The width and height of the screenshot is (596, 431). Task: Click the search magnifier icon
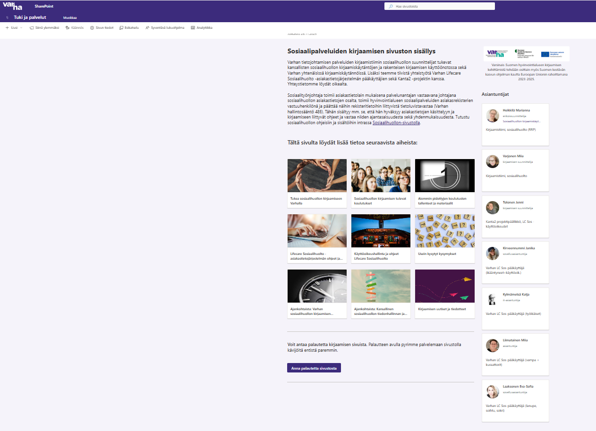391,6
